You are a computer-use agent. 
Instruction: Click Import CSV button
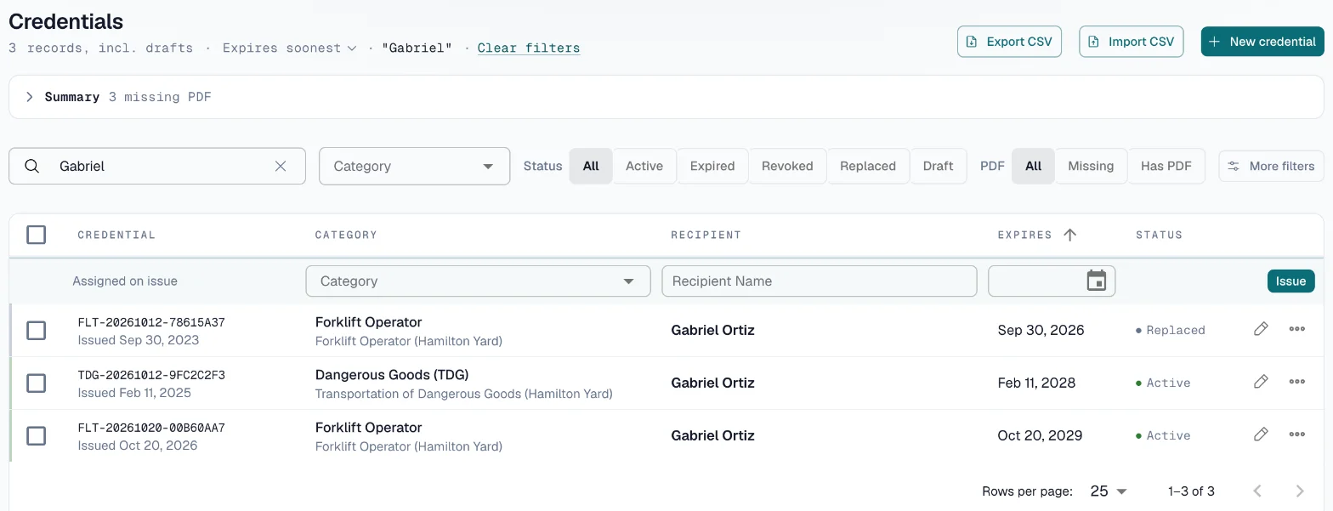pos(1132,42)
